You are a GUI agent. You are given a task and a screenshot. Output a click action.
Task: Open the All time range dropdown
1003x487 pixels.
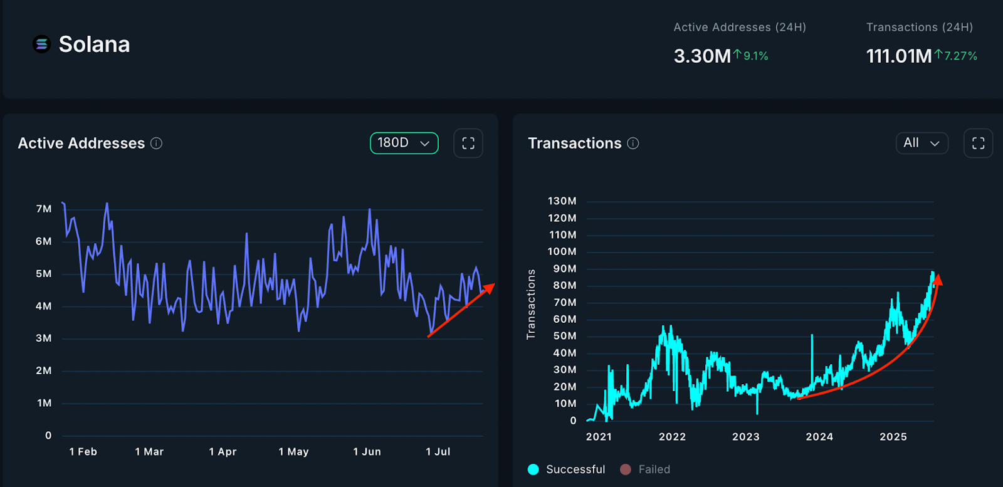click(x=922, y=143)
